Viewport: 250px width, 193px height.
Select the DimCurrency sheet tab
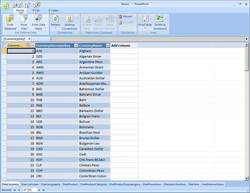point(10,185)
